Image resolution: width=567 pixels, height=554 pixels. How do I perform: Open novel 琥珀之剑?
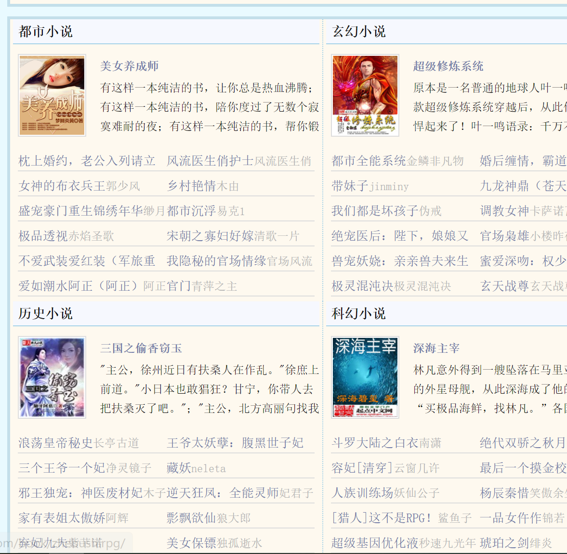[504, 543]
